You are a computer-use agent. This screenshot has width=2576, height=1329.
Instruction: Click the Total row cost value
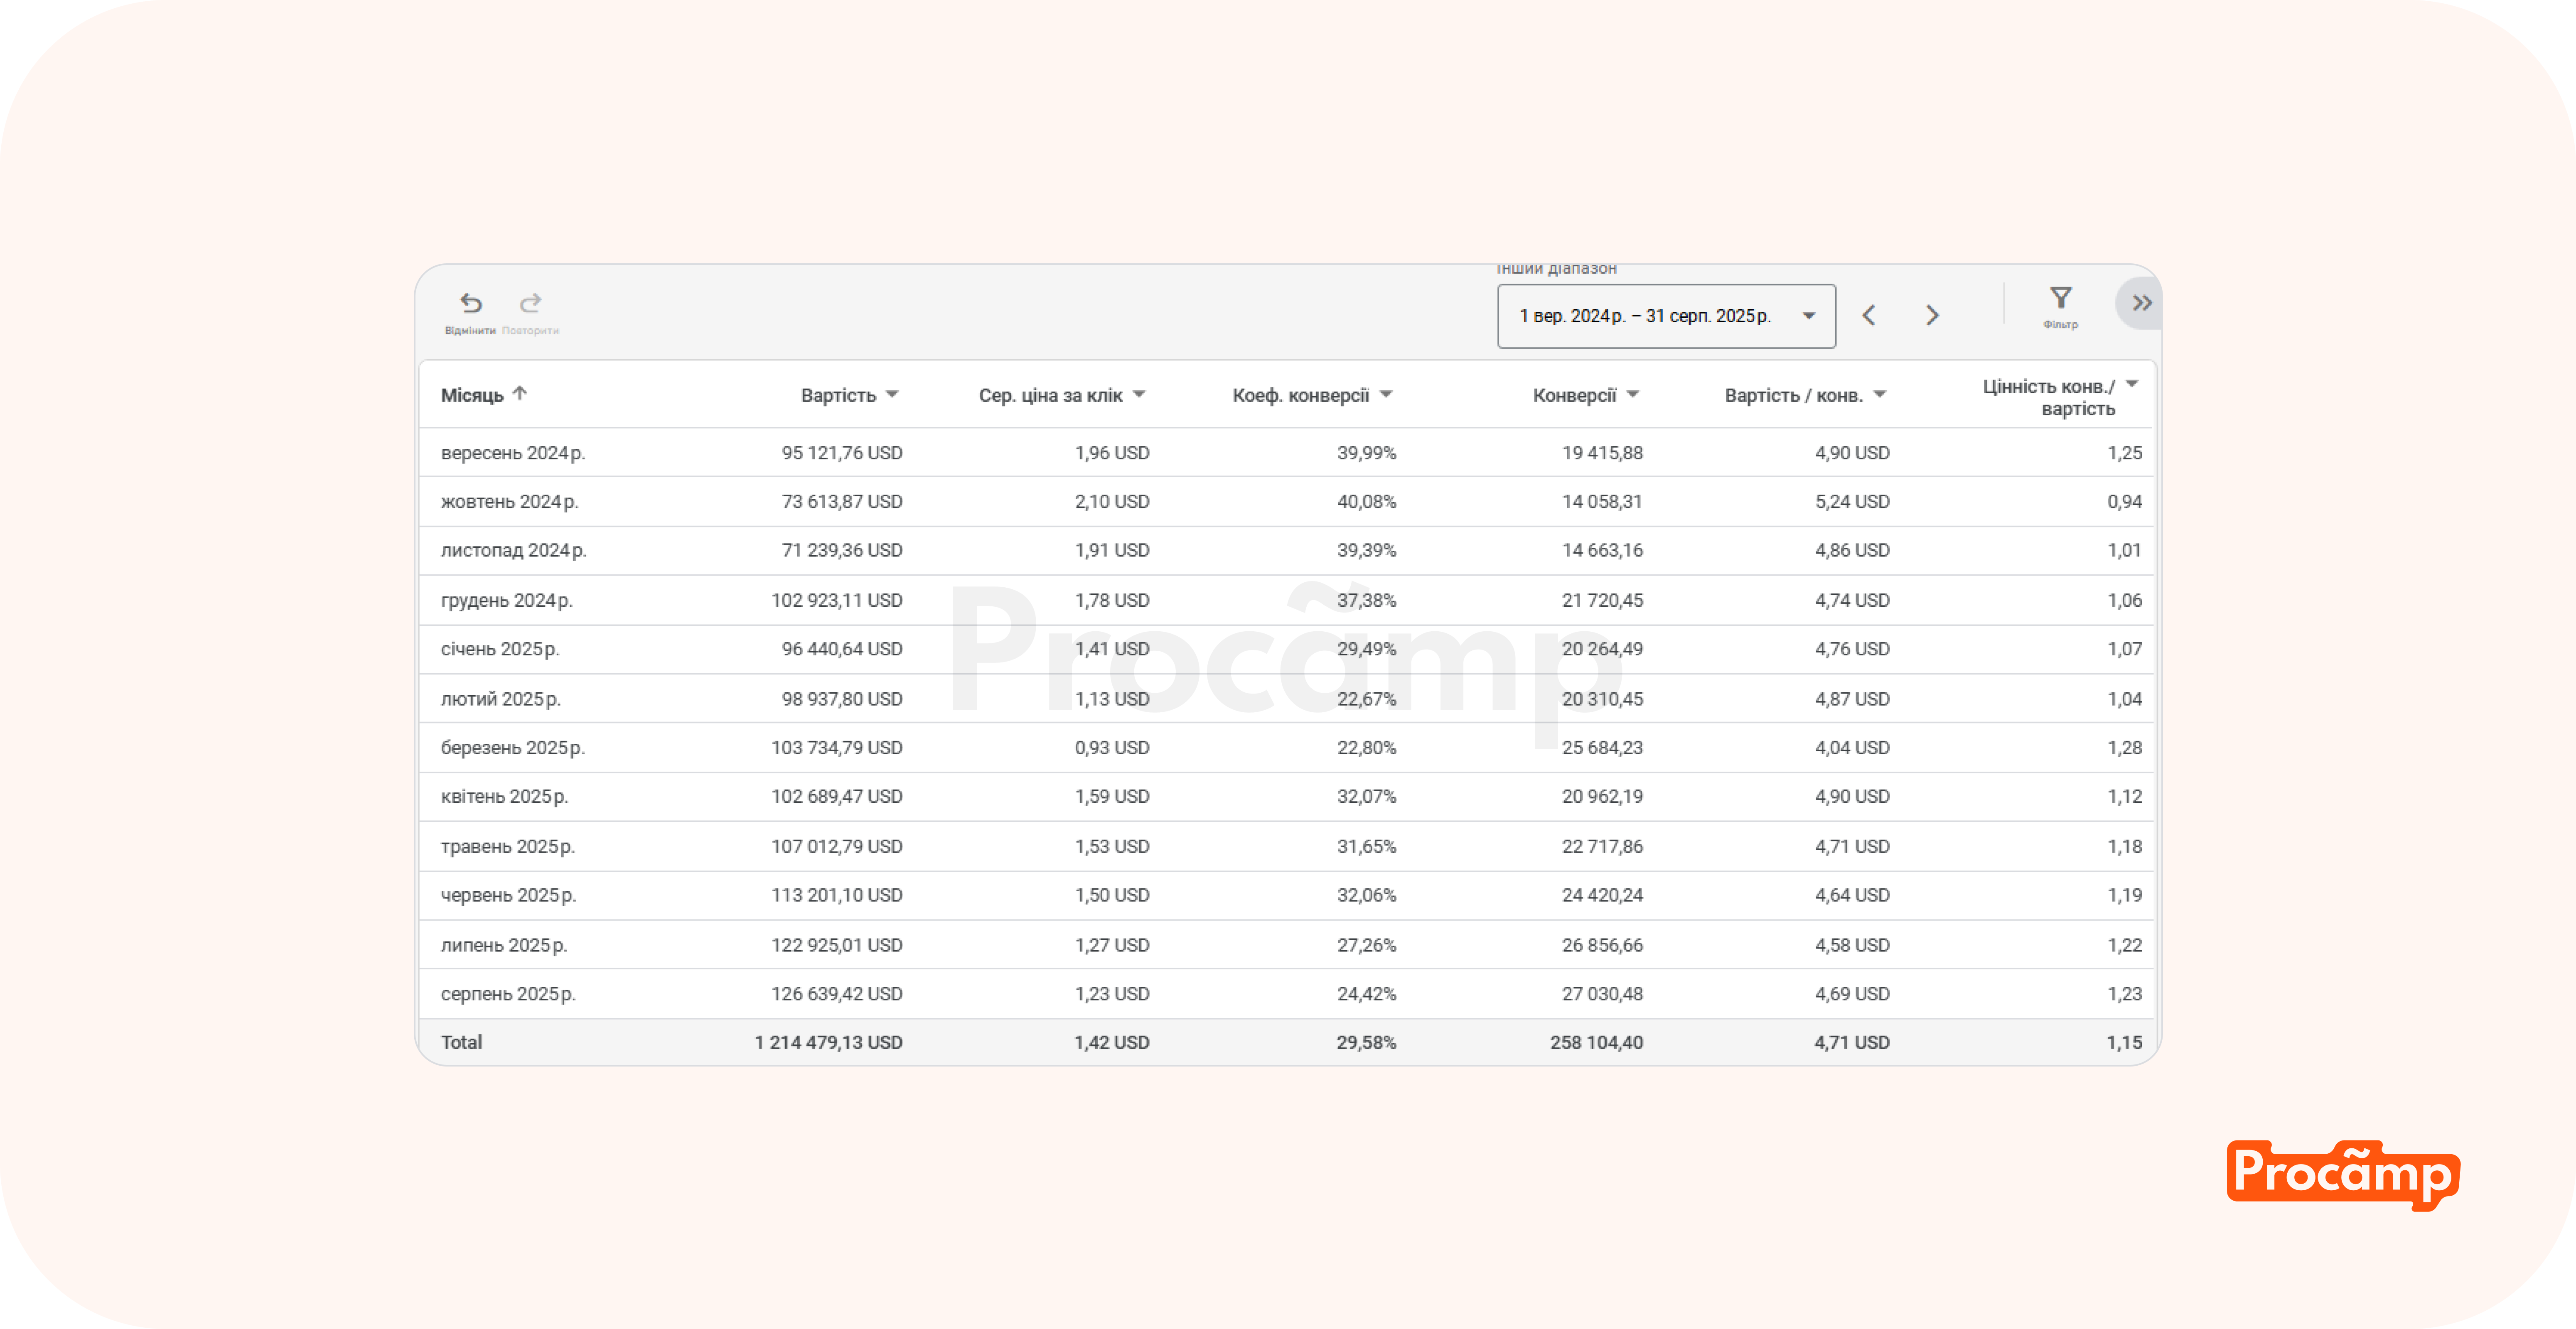(x=828, y=1042)
